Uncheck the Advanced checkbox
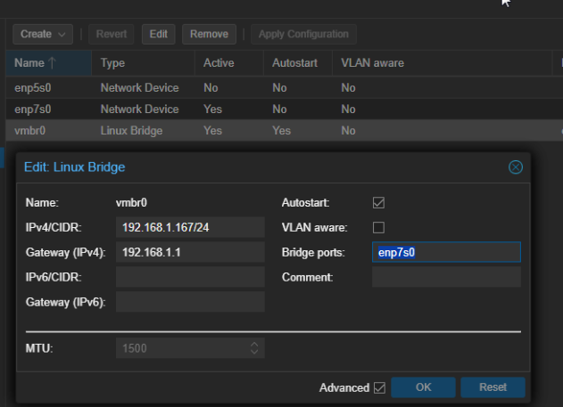Image resolution: width=563 pixels, height=407 pixels. (379, 387)
